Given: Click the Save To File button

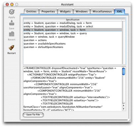Looking at the screenshot, I should 33,114.
